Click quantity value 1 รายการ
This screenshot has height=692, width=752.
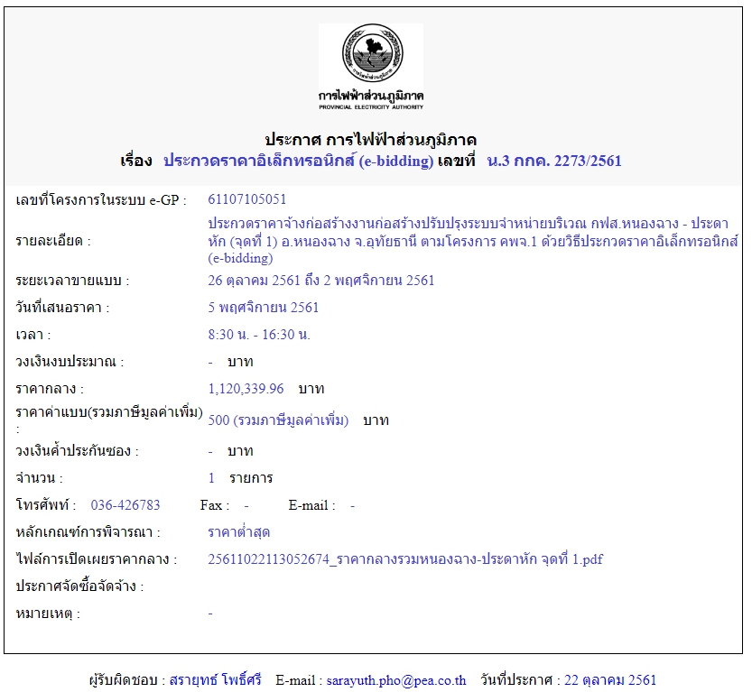tap(241, 478)
